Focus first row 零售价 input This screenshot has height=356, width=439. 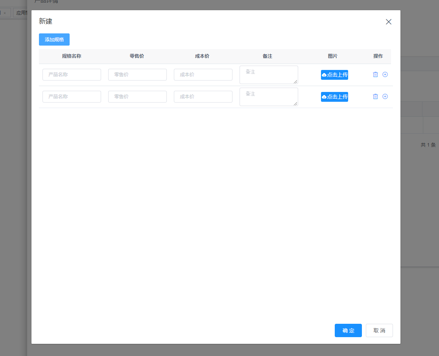pos(137,75)
